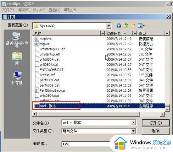
Task: Click the horizontal scrollbar thumb
Action: [x=88, y=114]
